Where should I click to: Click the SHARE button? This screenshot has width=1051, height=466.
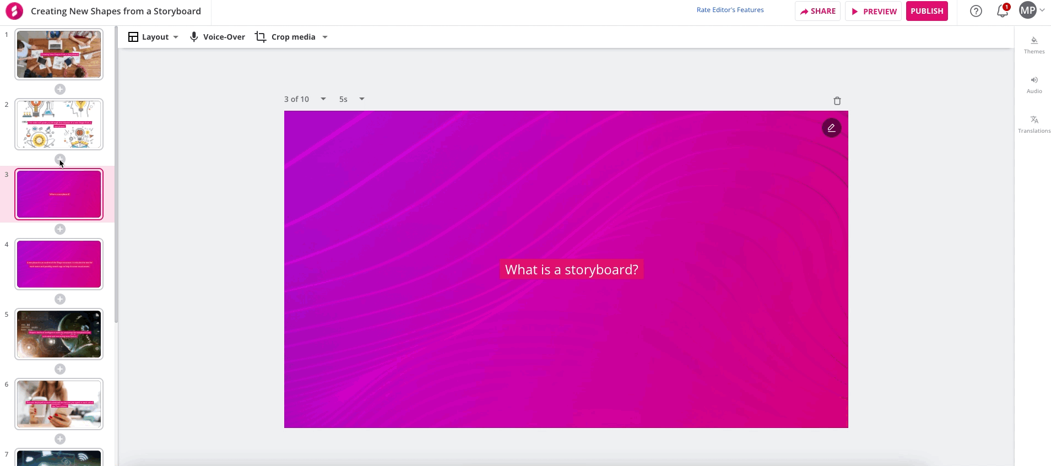coord(817,11)
